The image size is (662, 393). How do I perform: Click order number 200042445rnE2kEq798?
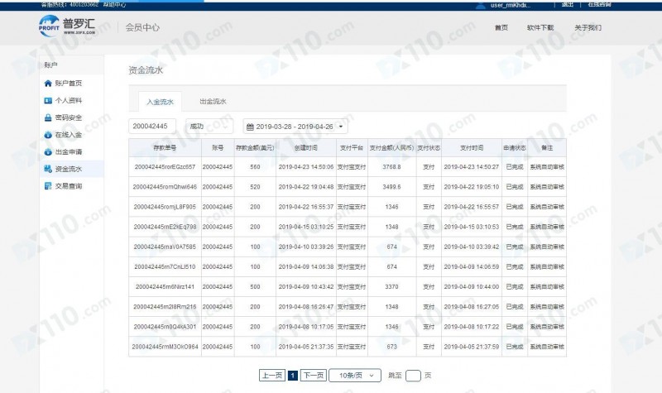coord(165,227)
